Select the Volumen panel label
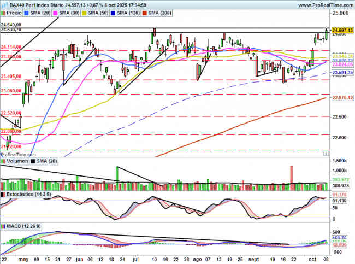355x264 pixels. pos(16,162)
